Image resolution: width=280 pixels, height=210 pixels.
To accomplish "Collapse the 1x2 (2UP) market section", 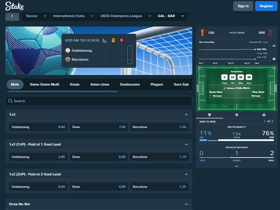I will pyautogui.click(x=186, y=174).
